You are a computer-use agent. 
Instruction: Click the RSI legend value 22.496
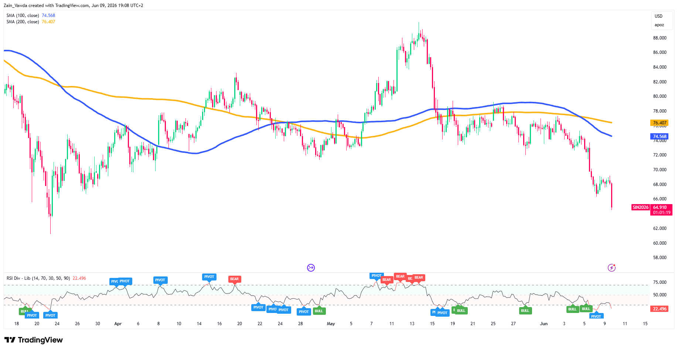(79, 278)
